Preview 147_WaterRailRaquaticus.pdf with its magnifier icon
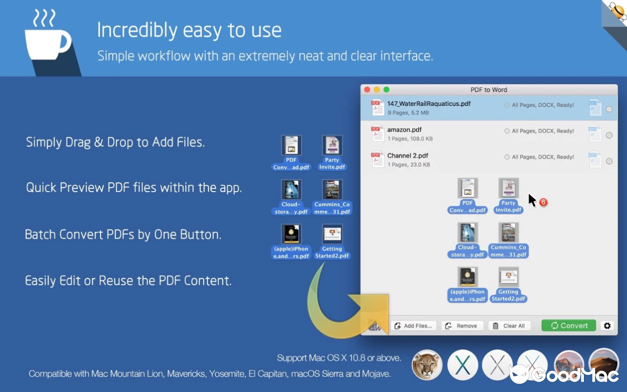Image resolution: width=627 pixels, height=392 pixels. coord(609,109)
